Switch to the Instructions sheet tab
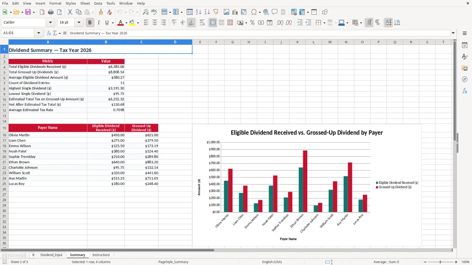This screenshot has height=265, width=472. pos(101,255)
